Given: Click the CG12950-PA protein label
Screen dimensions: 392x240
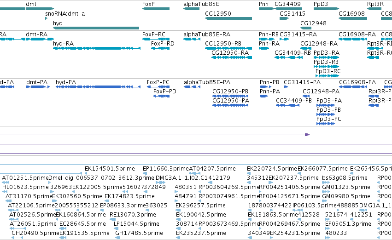Looking at the screenshot, I should (231, 101).
